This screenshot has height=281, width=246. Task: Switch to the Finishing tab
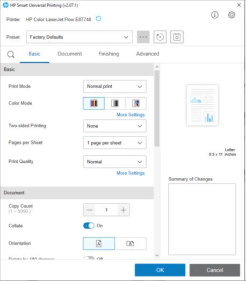coord(108,54)
